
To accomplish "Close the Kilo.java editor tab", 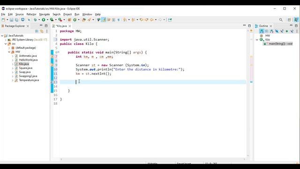I will point(70,26).
